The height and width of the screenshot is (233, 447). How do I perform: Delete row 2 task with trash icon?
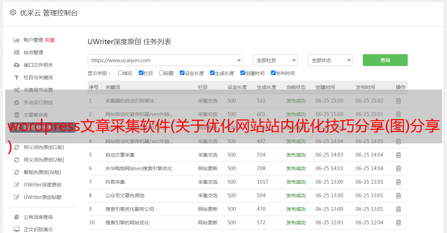tap(399, 114)
